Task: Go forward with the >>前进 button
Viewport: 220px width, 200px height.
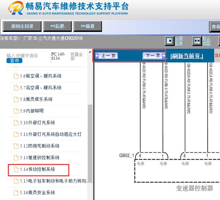Action: [x=88, y=26]
